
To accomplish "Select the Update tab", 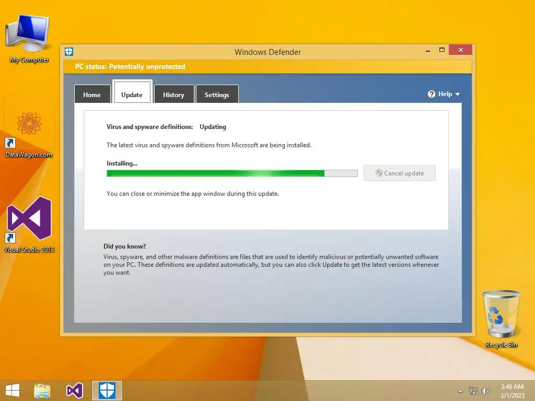I will click(x=132, y=92).
